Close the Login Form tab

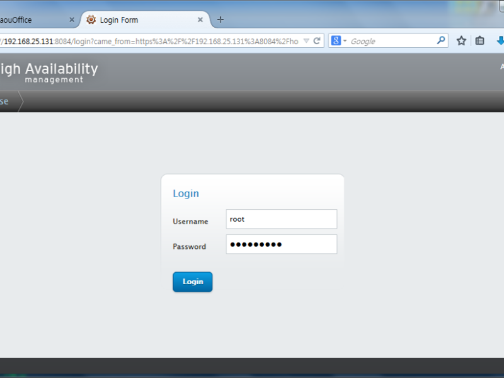[x=200, y=20]
